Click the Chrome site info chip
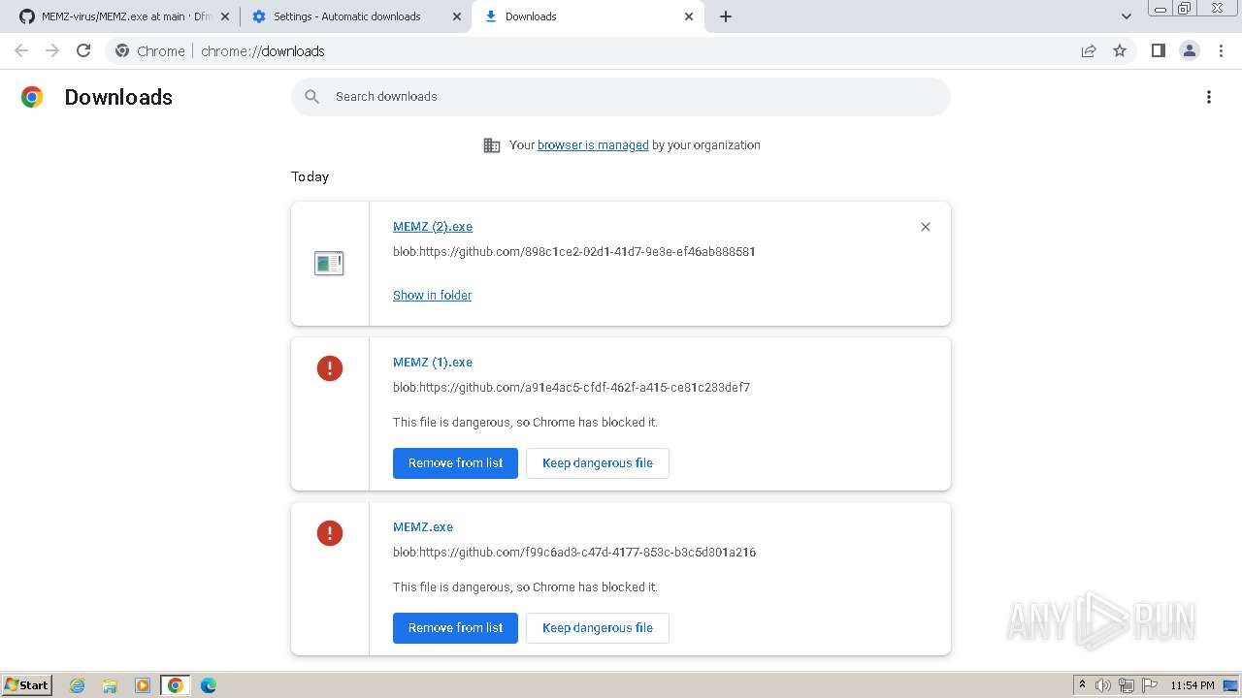This screenshot has height=698, width=1242. 150,50
